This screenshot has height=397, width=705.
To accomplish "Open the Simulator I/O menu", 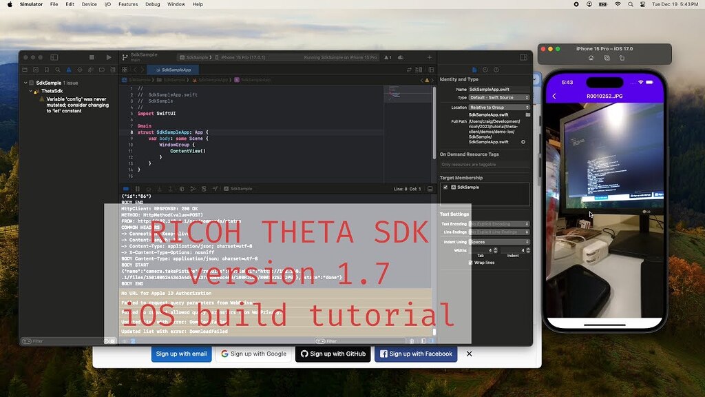I will (107, 4).
